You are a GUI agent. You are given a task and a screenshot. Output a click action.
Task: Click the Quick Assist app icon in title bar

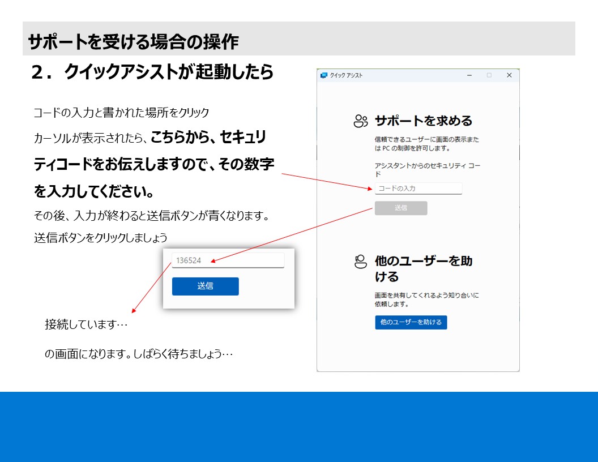(x=324, y=75)
